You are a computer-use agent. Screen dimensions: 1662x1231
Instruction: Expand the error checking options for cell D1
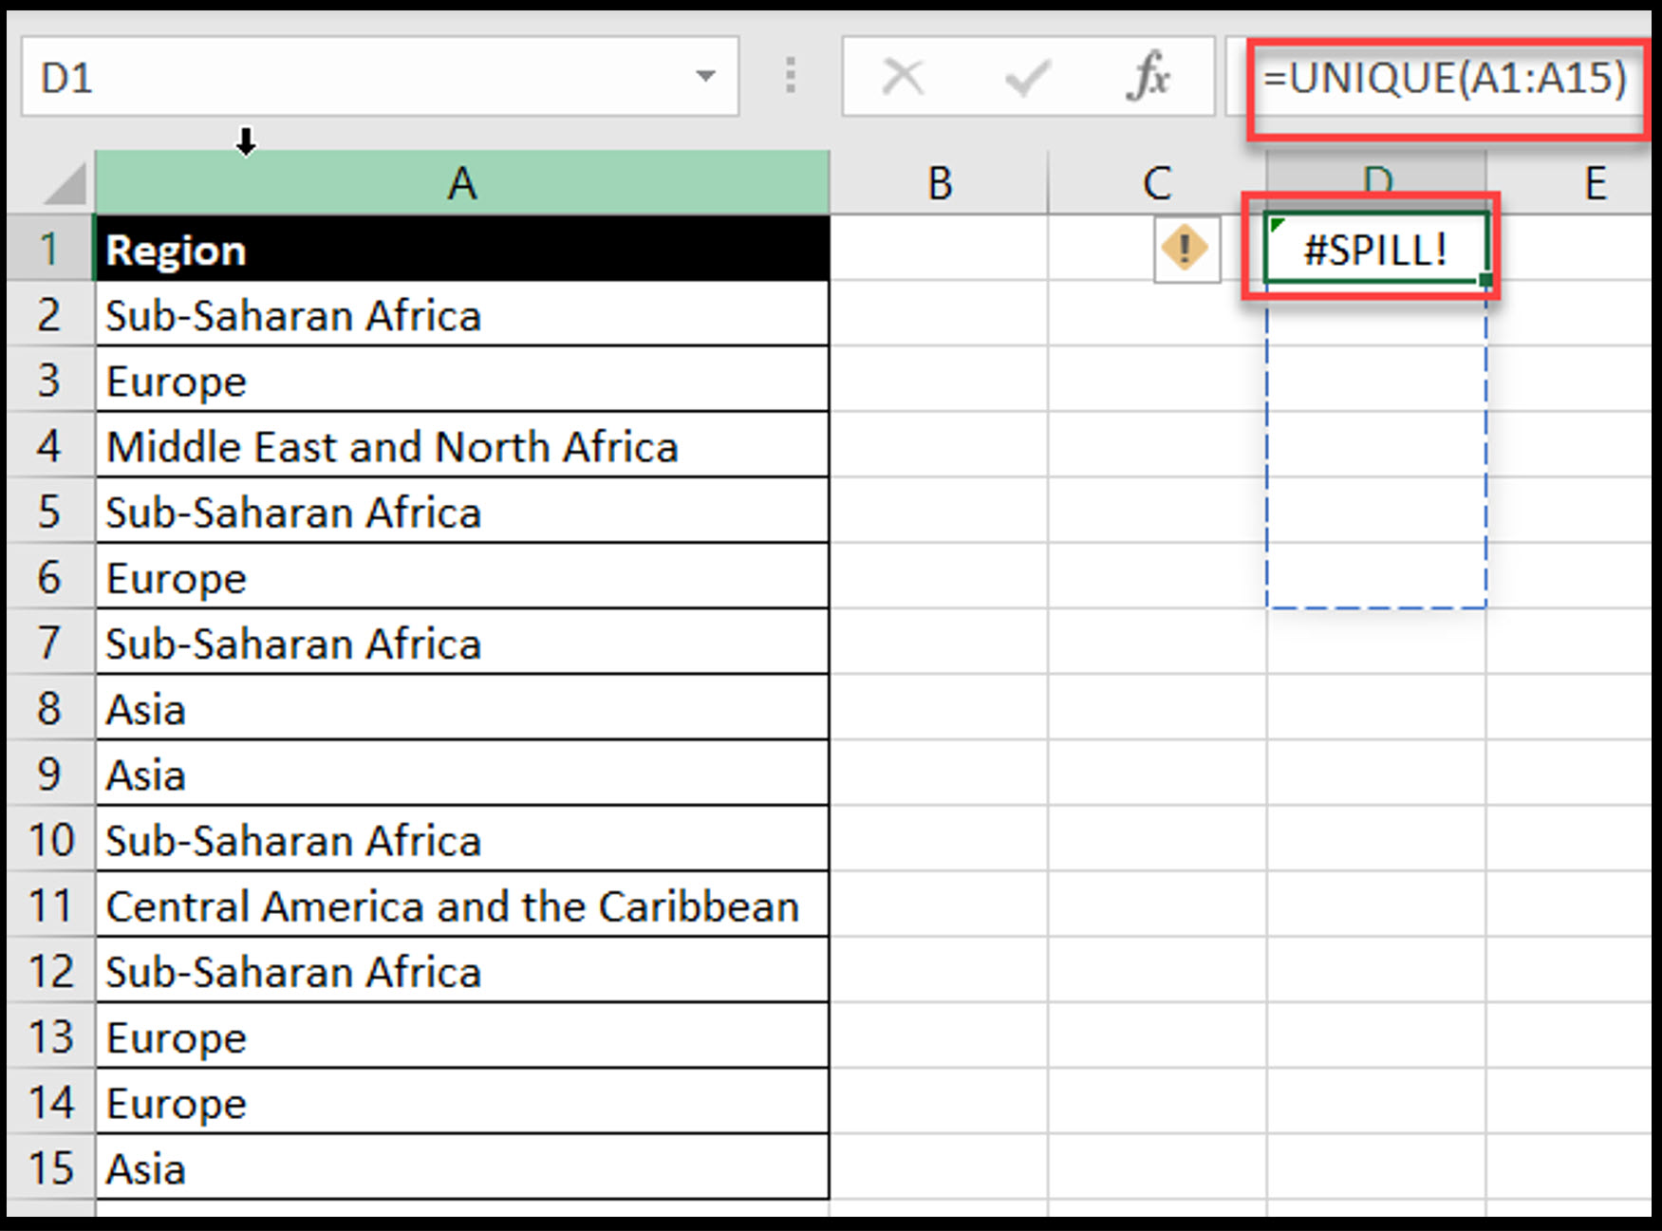coord(1185,249)
